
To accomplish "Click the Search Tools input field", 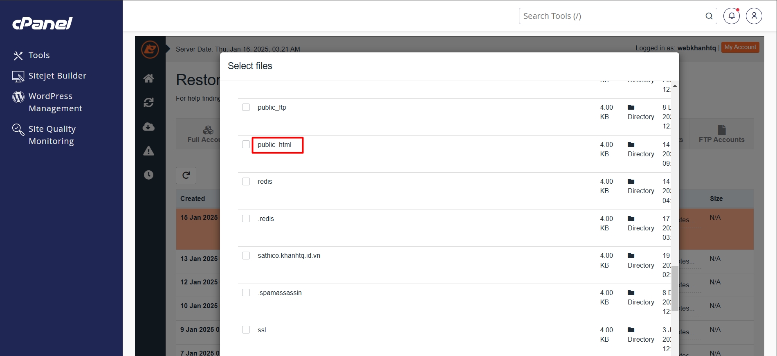I will click(611, 16).
